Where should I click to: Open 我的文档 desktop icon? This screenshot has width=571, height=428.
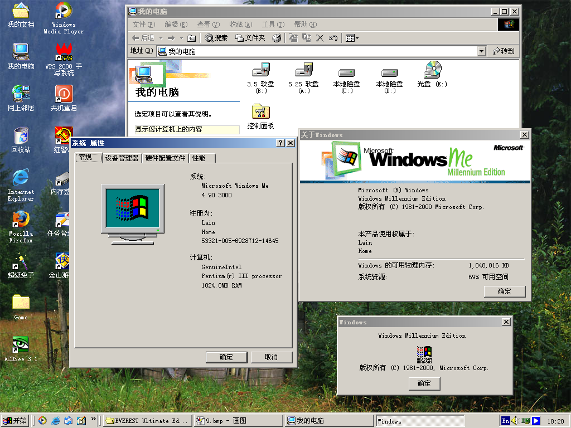(21, 15)
